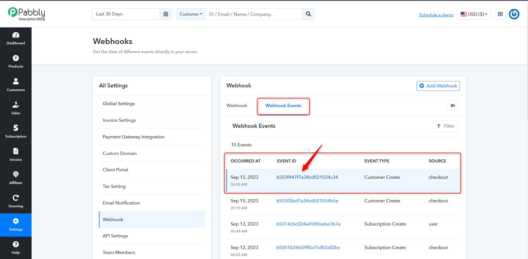Open the Dashboard sidebar icon

tap(16, 38)
